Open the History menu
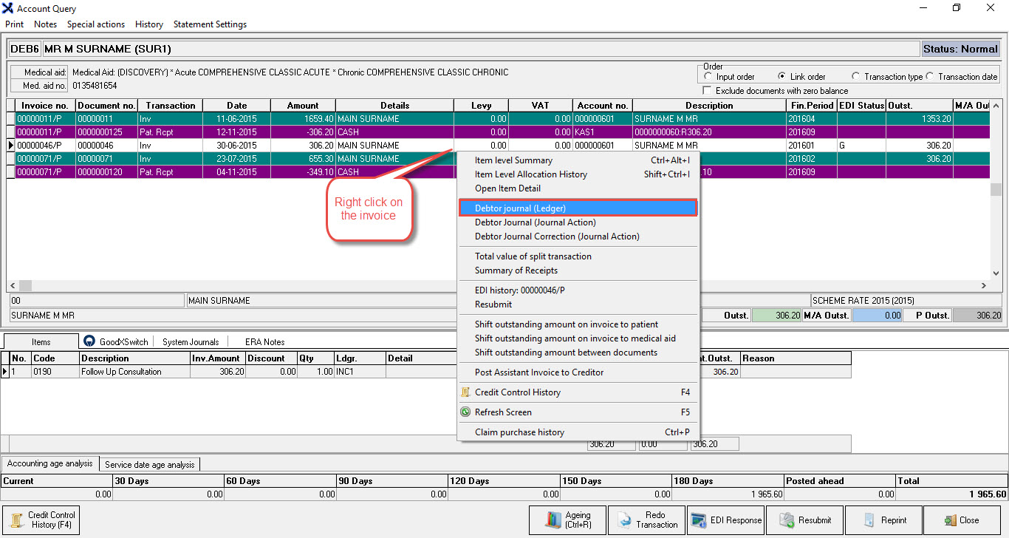The height and width of the screenshot is (538, 1009). [x=149, y=24]
